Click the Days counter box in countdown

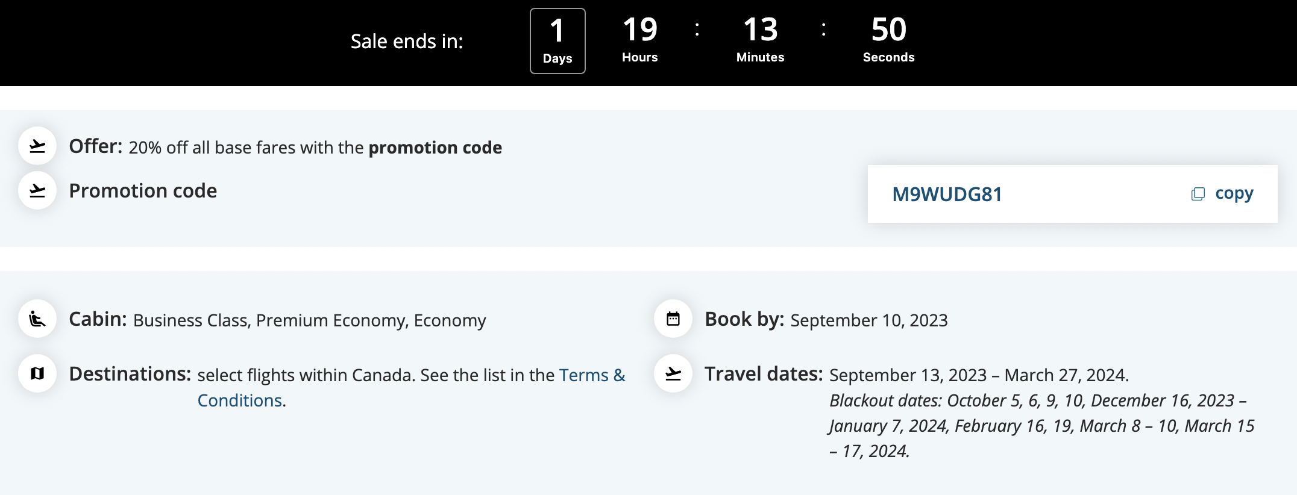557,40
